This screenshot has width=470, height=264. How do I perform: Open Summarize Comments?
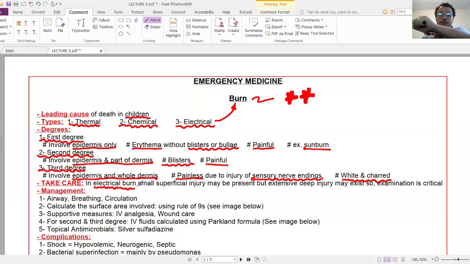(x=254, y=28)
